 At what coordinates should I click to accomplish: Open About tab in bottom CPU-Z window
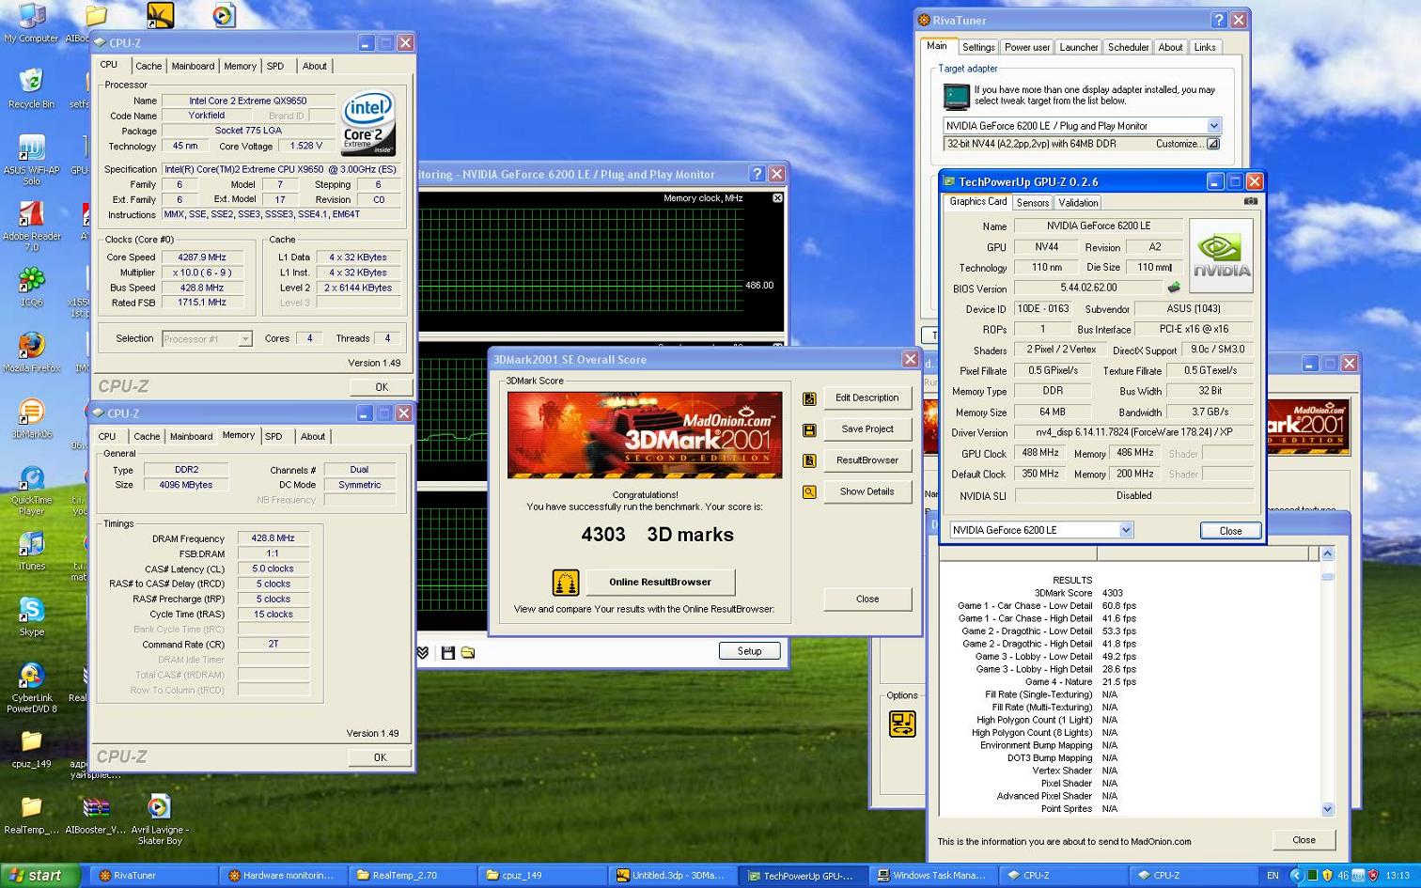tap(312, 437)
